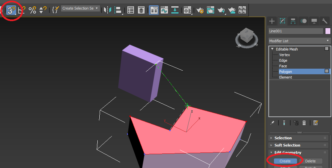The image size is (332, 168).
Task: Open Configure Modifier Sets icon
Action: click(x=316, y=123)
